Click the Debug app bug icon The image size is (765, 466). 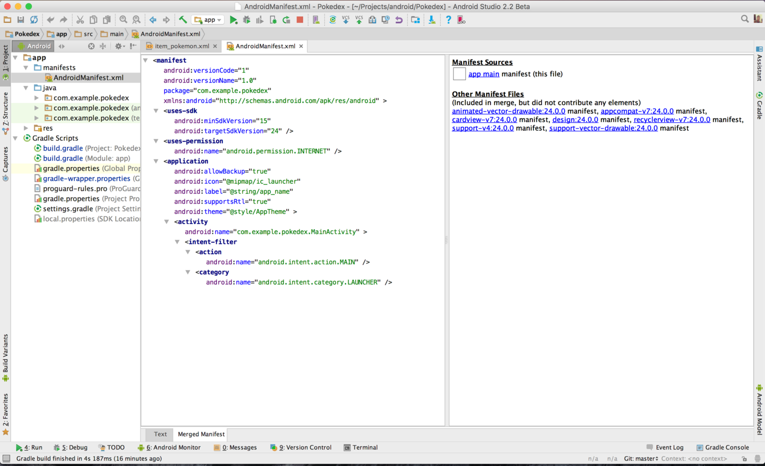pyautogui.click(x=247, y=20)
